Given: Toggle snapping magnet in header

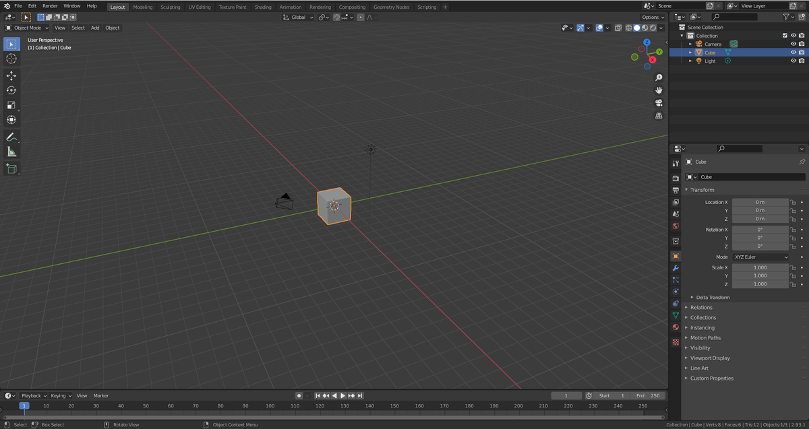Looking at the screenshot, I should point(336,18).
